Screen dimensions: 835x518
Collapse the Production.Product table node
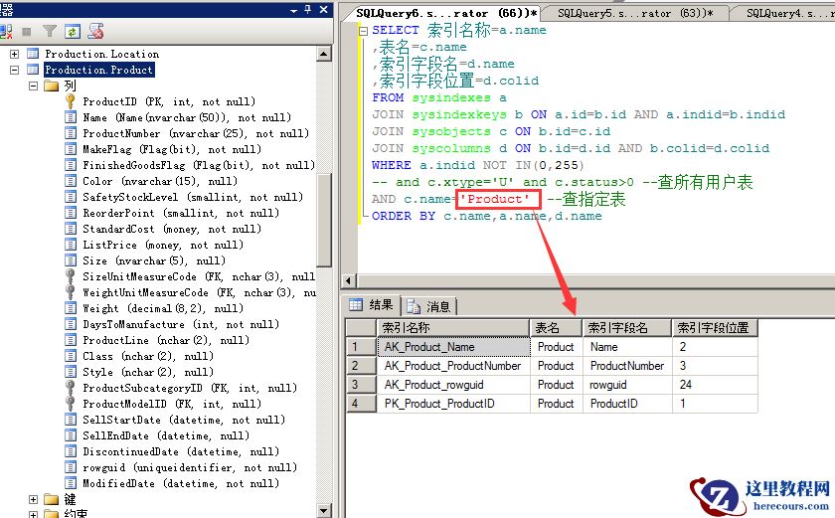click(x=15, y=70)
